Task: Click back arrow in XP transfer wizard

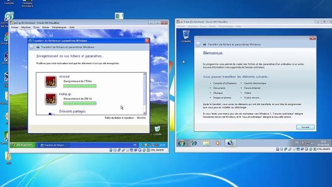Action: pyautogui.click(x=31, y=47)
